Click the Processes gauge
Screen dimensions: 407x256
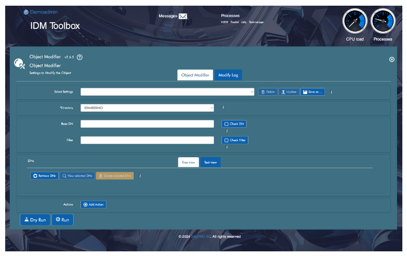pos(383,22)
